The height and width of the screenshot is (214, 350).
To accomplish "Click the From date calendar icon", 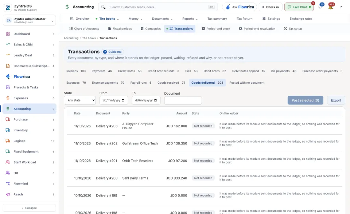I will pyautogui.click(x=123, y=100).
